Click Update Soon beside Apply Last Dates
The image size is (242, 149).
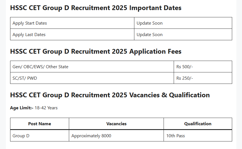150,35
